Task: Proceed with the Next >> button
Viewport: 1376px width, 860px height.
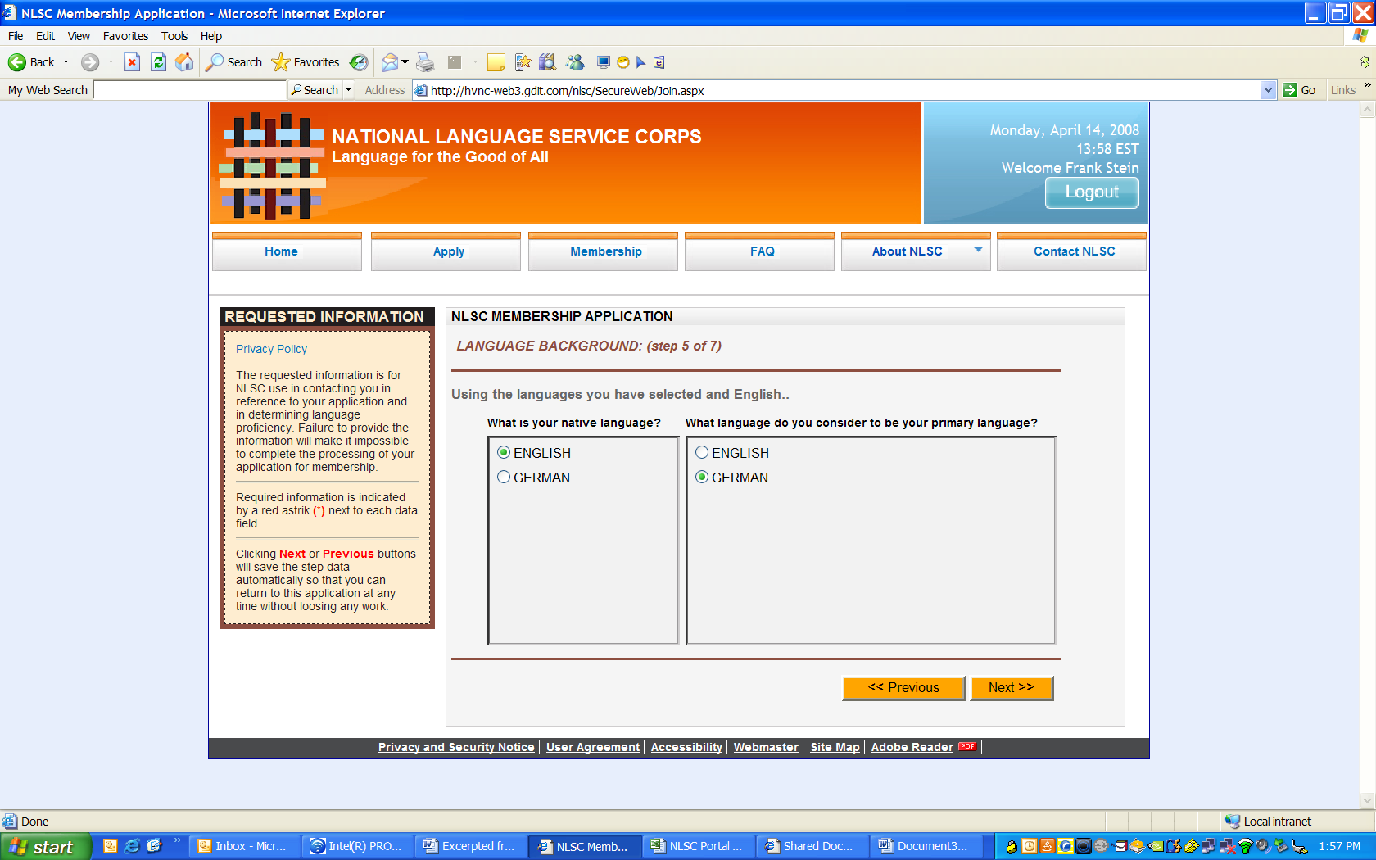Action: [1012, 688]
